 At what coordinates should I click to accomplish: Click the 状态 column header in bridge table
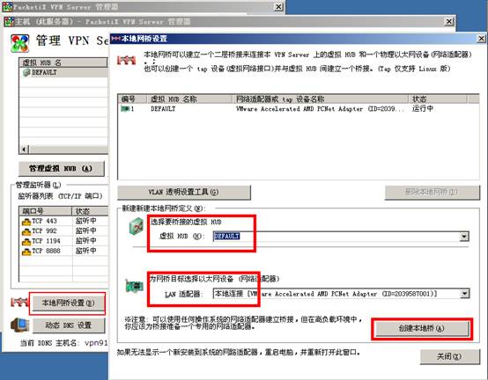click(x=438, y=99)
